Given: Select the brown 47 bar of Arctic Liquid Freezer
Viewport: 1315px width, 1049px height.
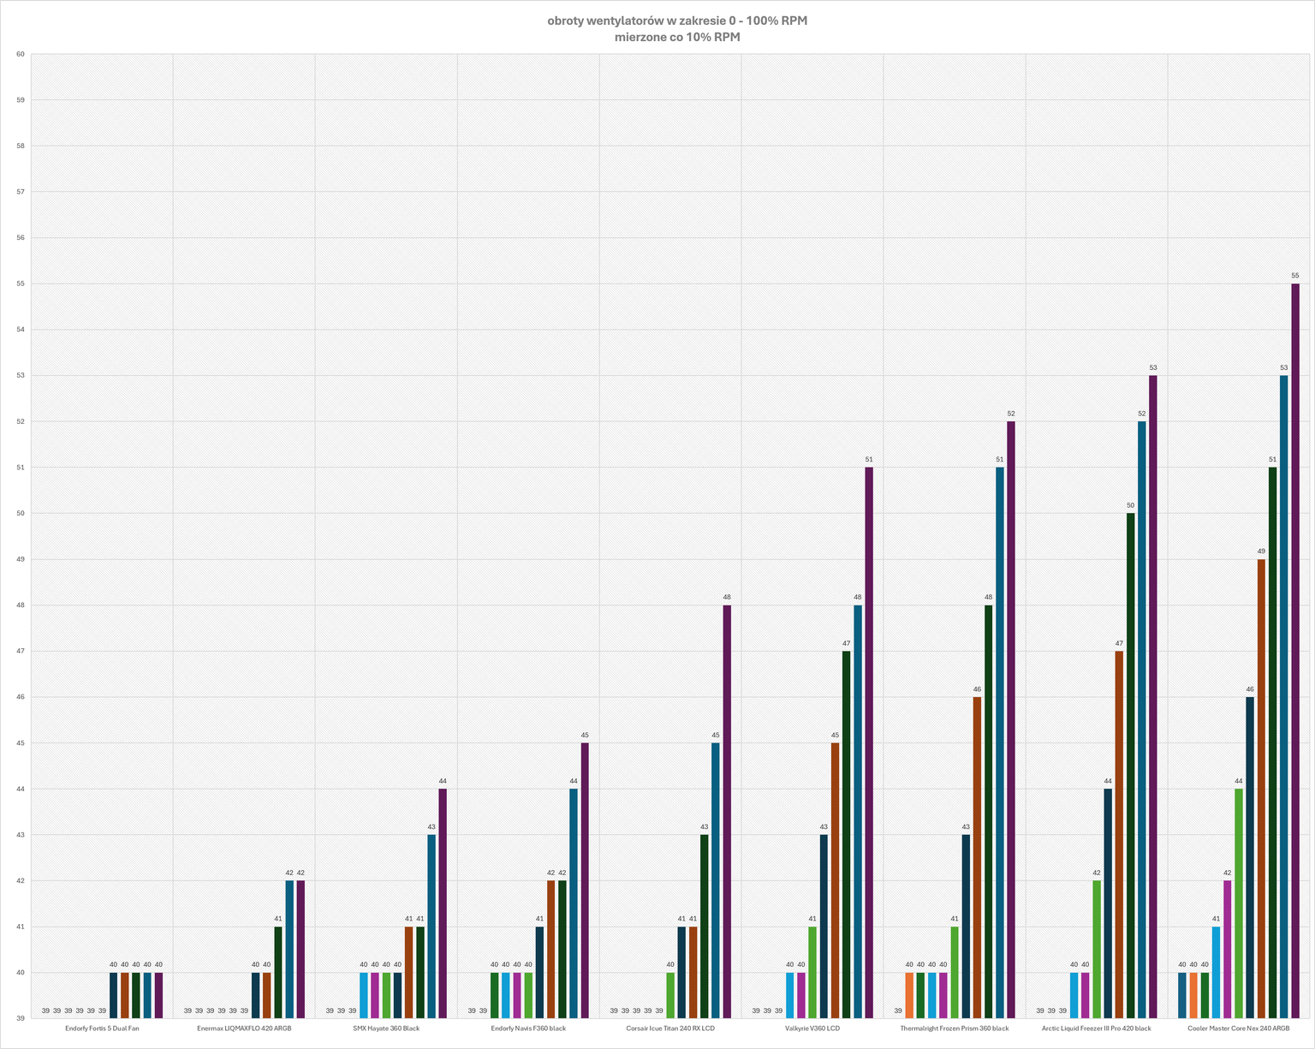Looking at the screenshot, I should tap(1119, 835).
